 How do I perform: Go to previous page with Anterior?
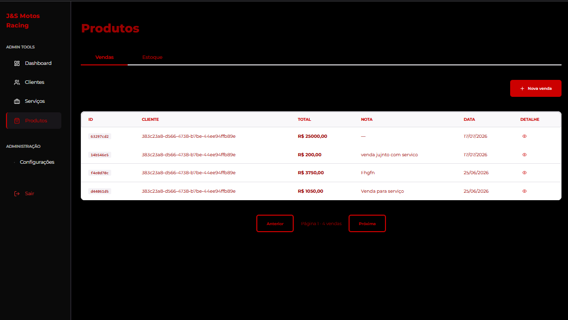[275, 224]
